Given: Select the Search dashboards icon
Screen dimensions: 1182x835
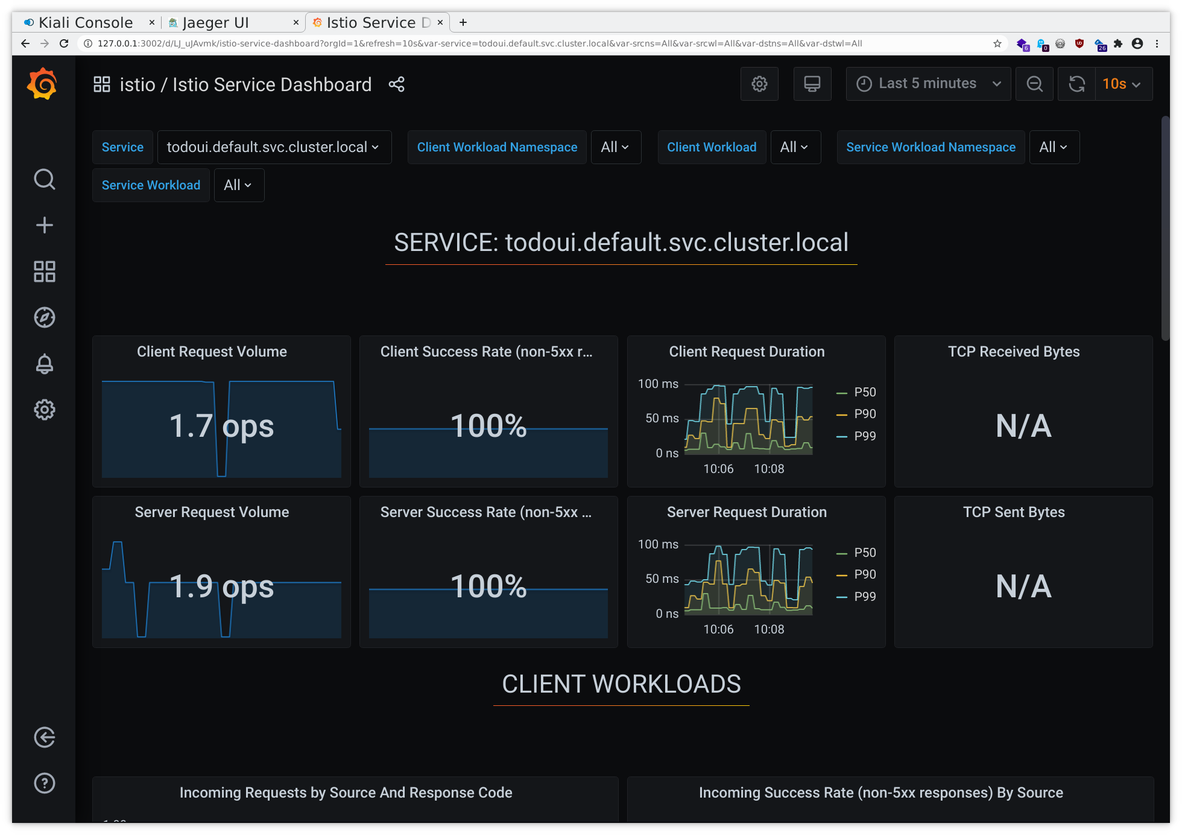Looking at the screenshot, I should tap(45, 179).
